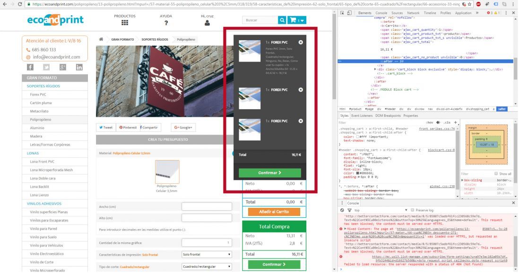The height and width of the screenshot is (273, 520).
Task: Open the console filter funnel
Action: (349, 210)
